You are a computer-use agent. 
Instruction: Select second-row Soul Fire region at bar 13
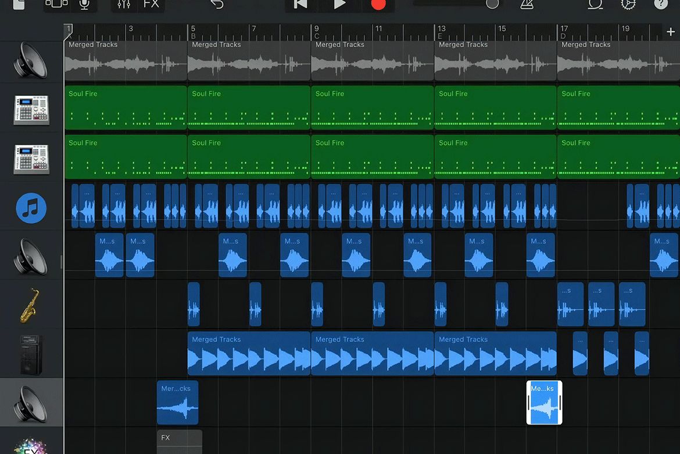[495, 156]
